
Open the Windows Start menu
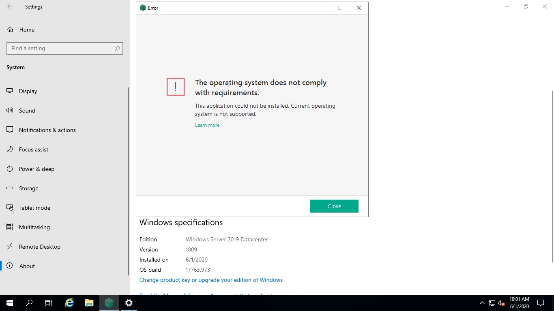[x=10, y=302]
